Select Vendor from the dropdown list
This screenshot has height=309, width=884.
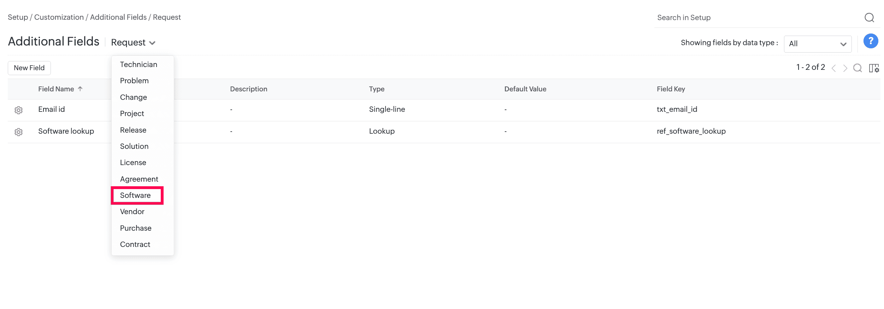tap(132, 212)
